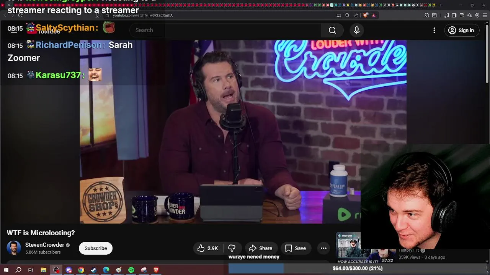Share the WTF is Microlooting video

pos(260,248)
